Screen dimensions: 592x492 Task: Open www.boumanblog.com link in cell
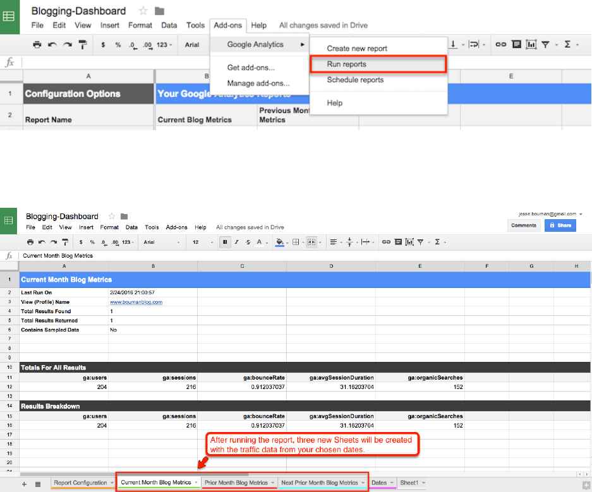[x=136, y=302]
